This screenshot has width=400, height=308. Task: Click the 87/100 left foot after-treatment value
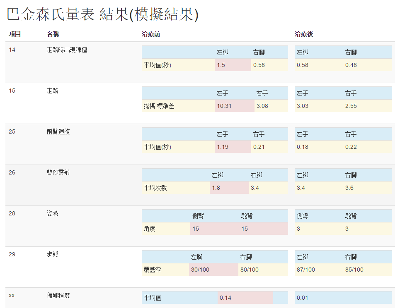(x=306, y=270)
